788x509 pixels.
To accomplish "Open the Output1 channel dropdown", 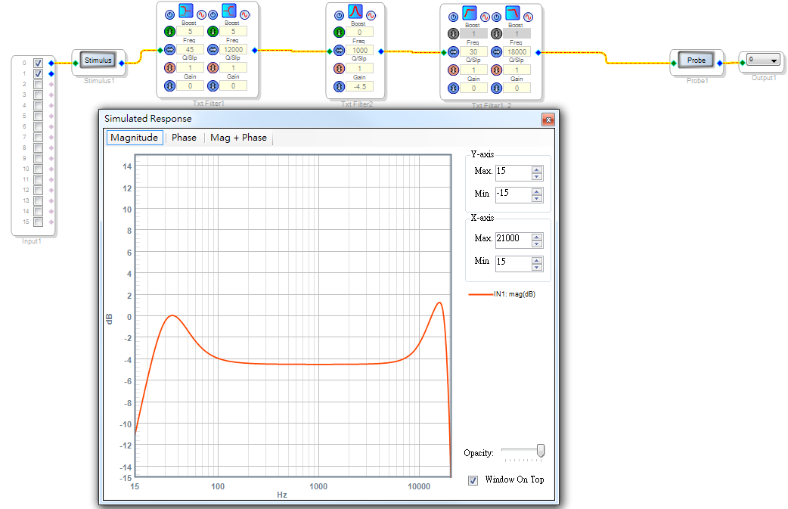I will 774,61.
